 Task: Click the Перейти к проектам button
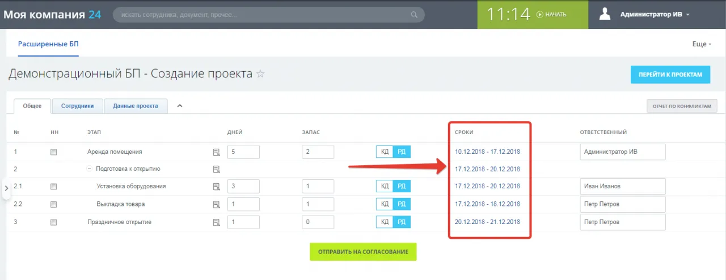[x=670, y=75]
